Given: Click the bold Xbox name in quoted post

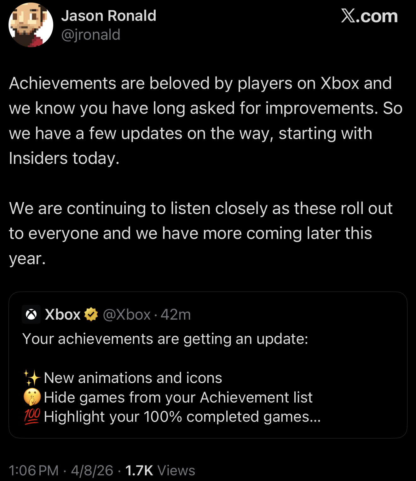Looking at the screenshot, I should [63, 315].
